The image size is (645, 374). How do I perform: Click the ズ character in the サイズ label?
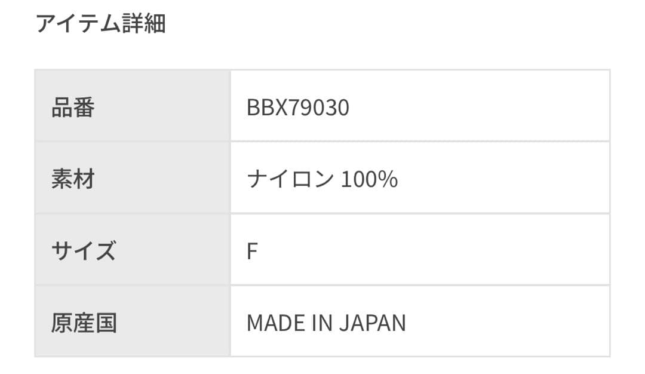pyautogui.click(x=106, y=251)
